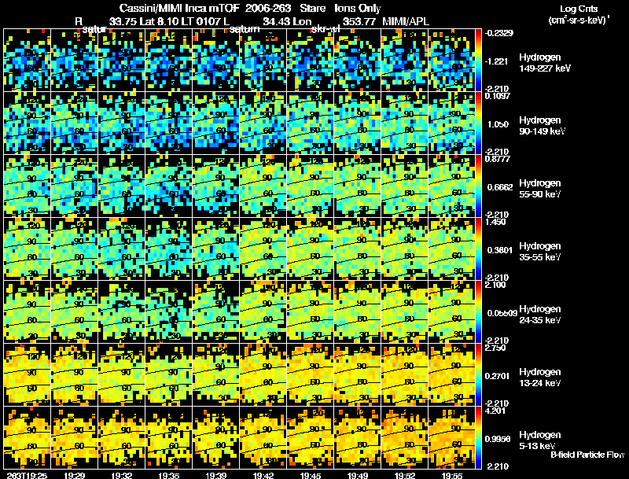This screenshot has height=479, width=629.
Task: Select the 'Hydrogen 24-35 keV' label
Action: (x=540, y=315)
